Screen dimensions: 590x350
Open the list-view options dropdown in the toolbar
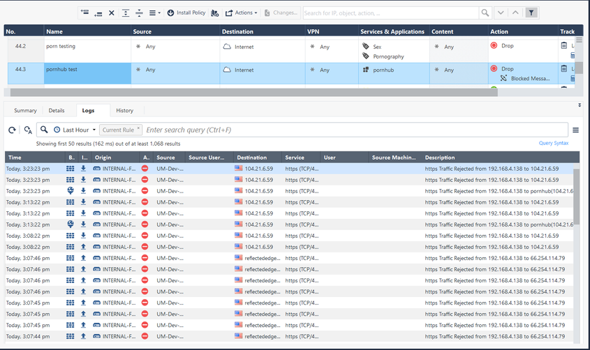coord(155,13)
